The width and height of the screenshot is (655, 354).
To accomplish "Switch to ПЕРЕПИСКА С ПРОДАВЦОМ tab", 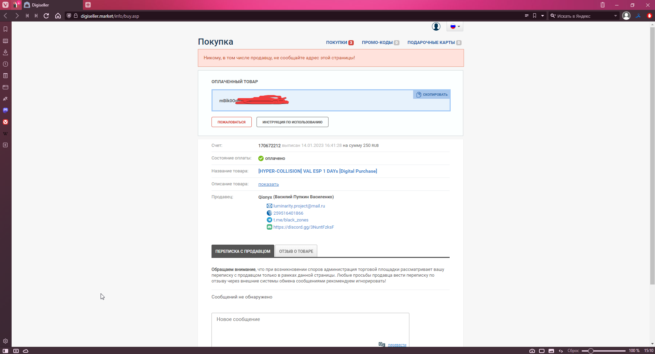I will click(x=243, y=251).
